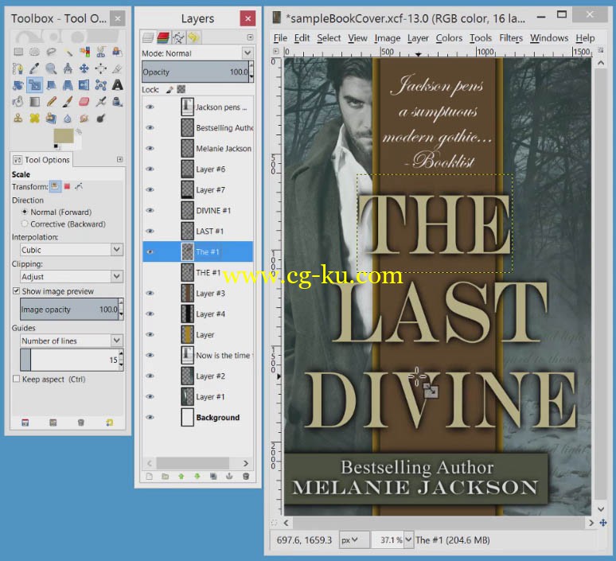Image resolution: width=616 pixels, height=561 pixels.
Task: Click the canvas vertical scrollbar
Action: 601,285
